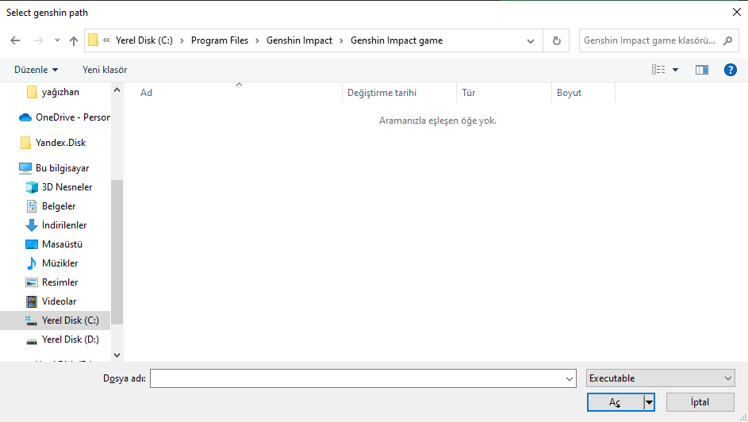The image size is (748, 422).
Task: Select Program Files in breadcrumb
Action: (220, 40)
